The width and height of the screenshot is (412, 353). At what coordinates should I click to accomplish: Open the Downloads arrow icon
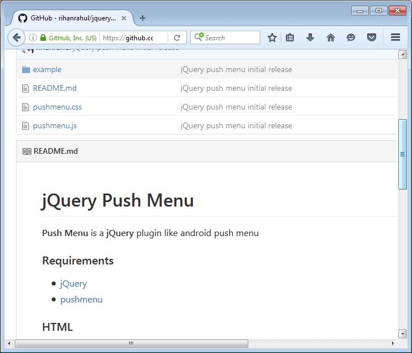pos(310,37)
